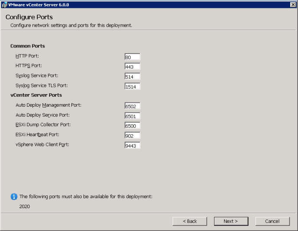Click the vCenter Server Ports section label
Image resolution: width=298 pixels, height=231 pixels.
[x=36, y=95]
